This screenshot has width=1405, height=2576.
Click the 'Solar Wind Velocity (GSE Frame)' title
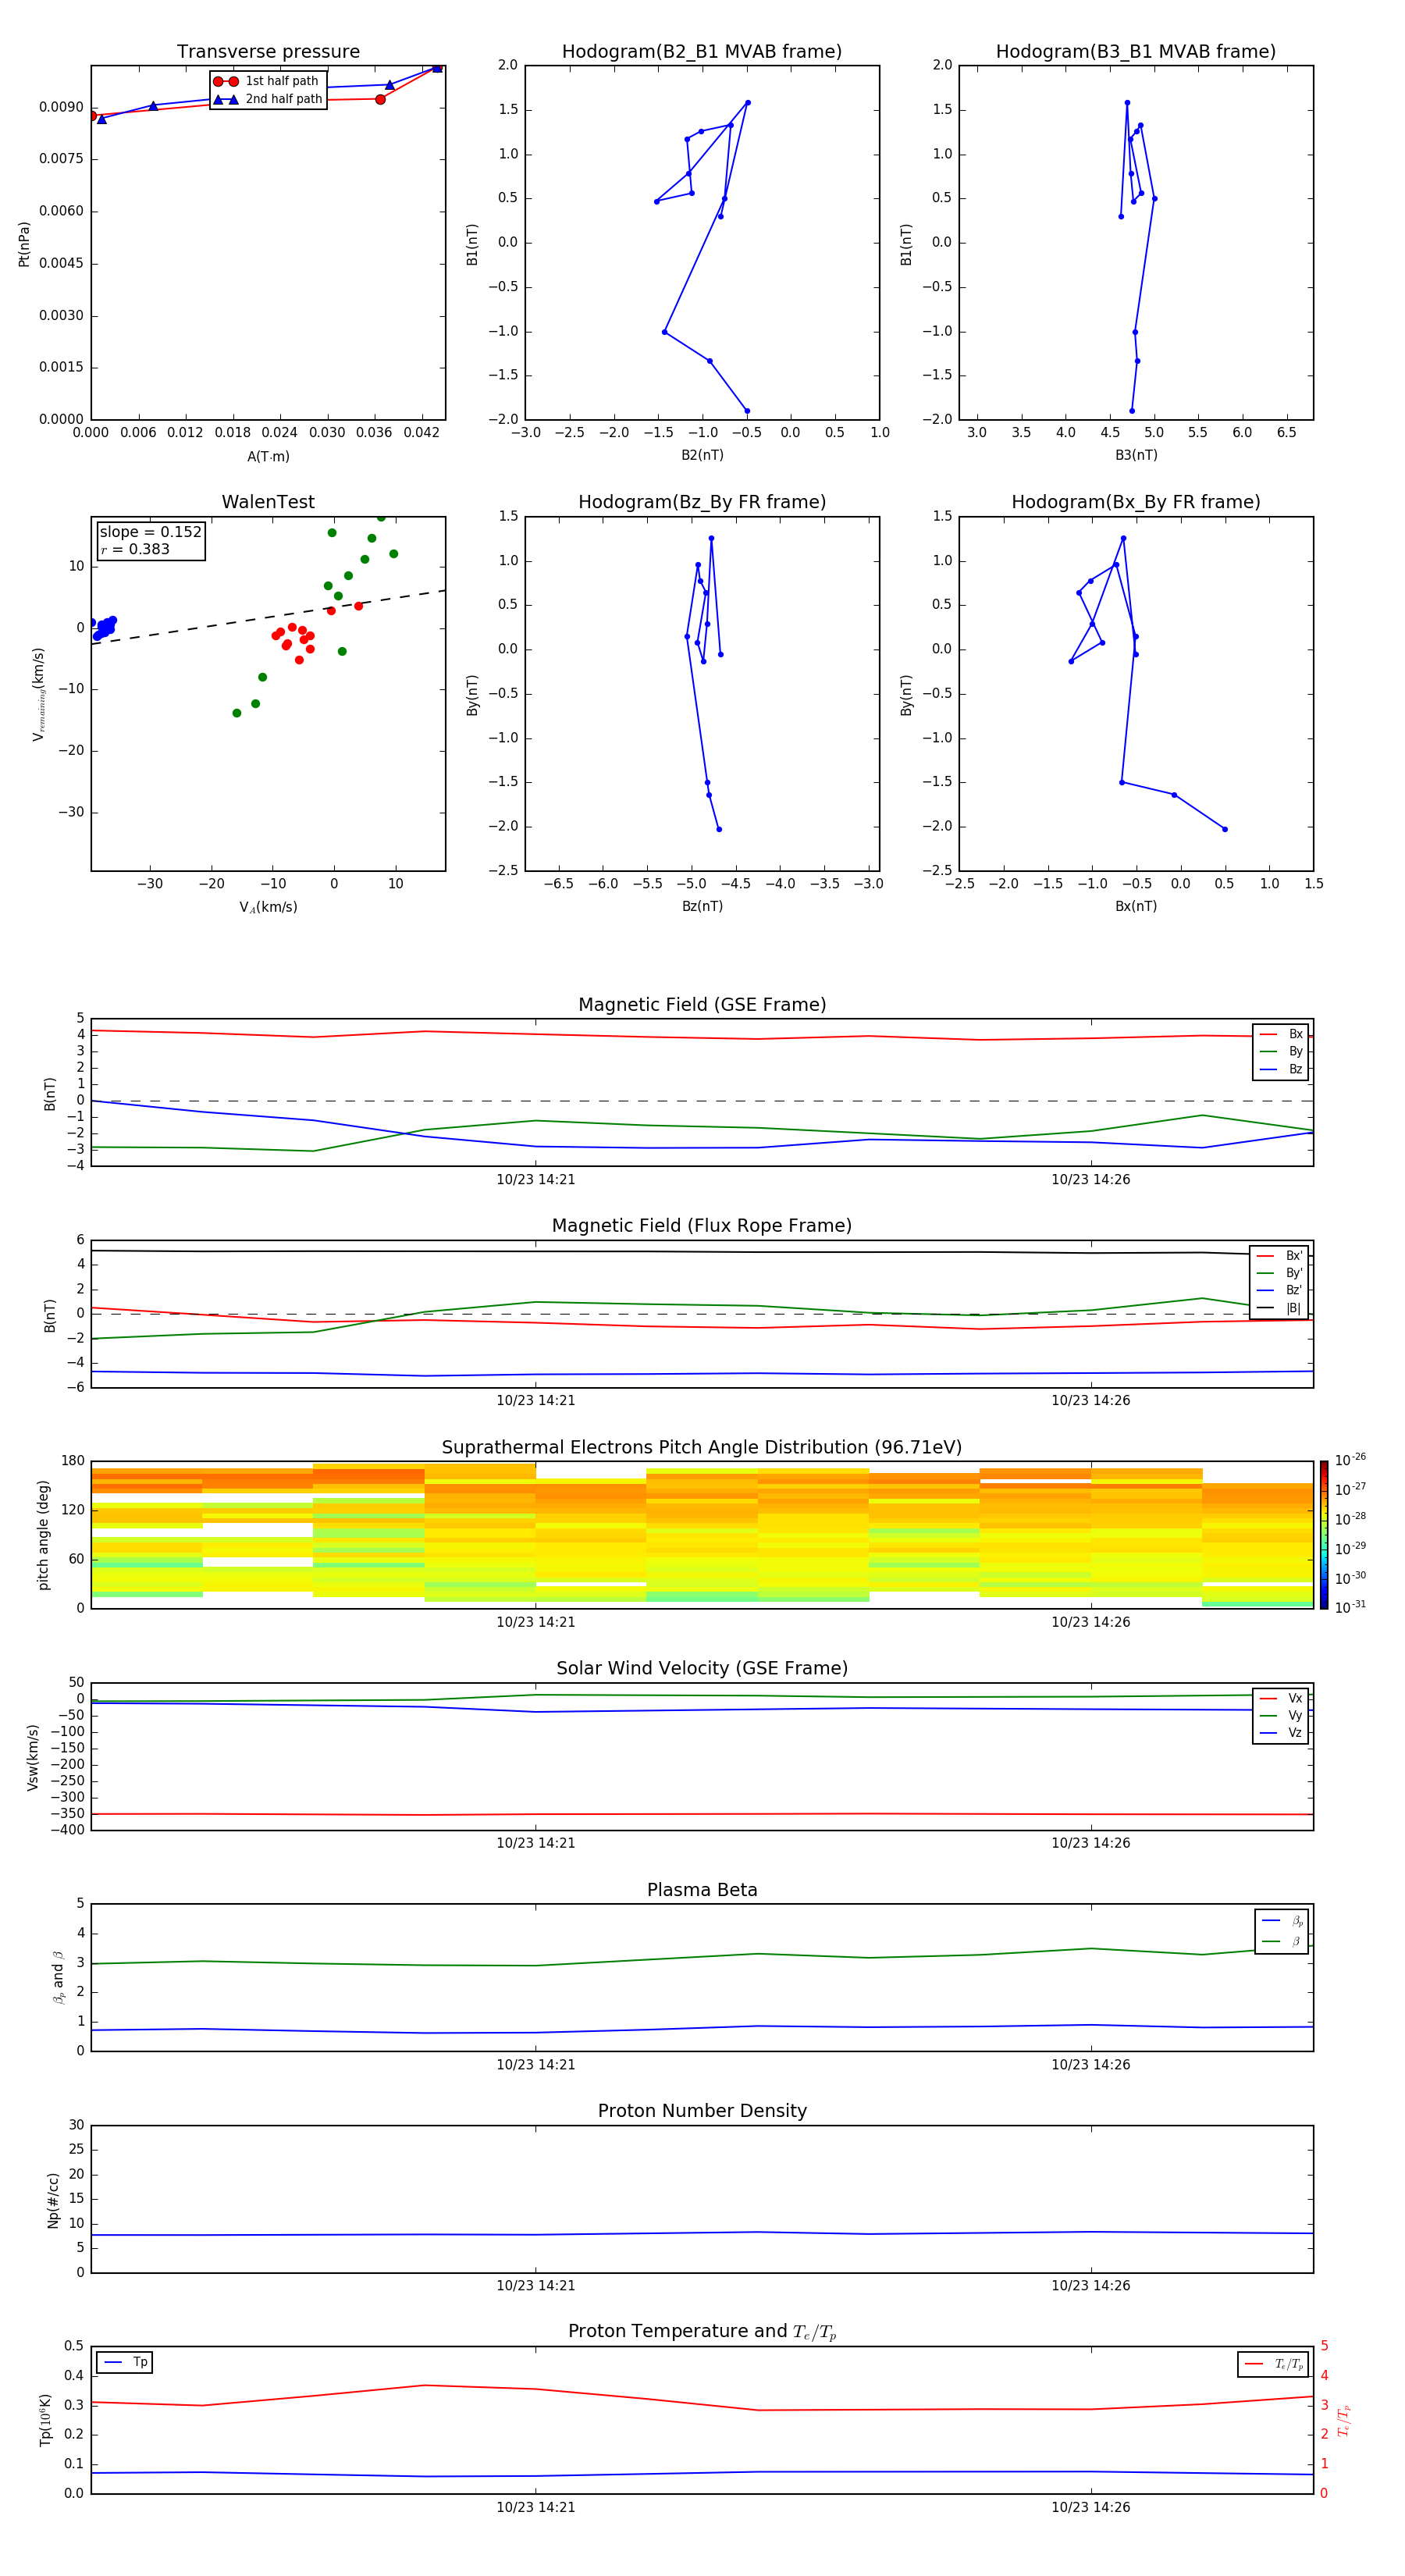(702, 1669)
